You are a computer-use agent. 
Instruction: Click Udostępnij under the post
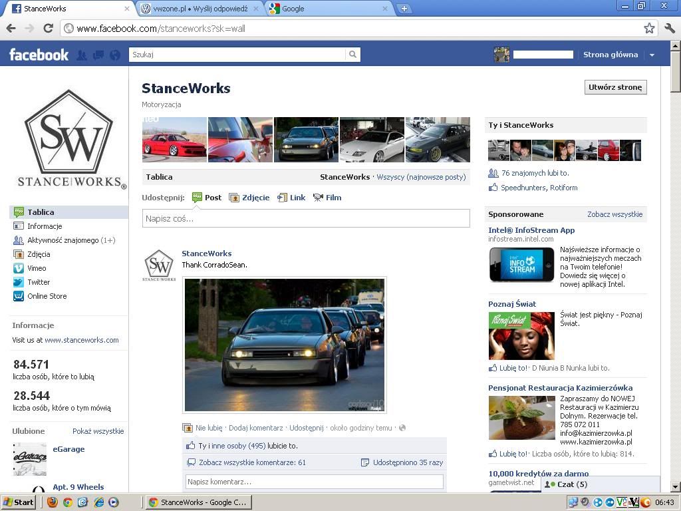pyautogui.click(x=307, y=428)
